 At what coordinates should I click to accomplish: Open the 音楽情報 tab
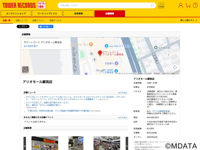(x=78, y=13)
